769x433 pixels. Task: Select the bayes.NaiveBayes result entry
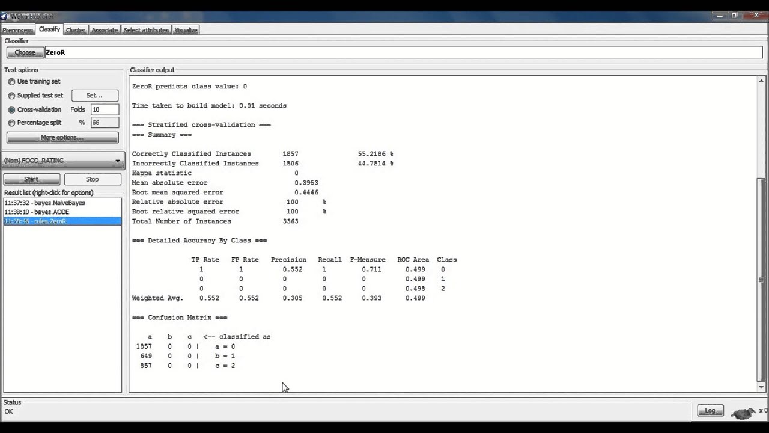tap(62, 203)
